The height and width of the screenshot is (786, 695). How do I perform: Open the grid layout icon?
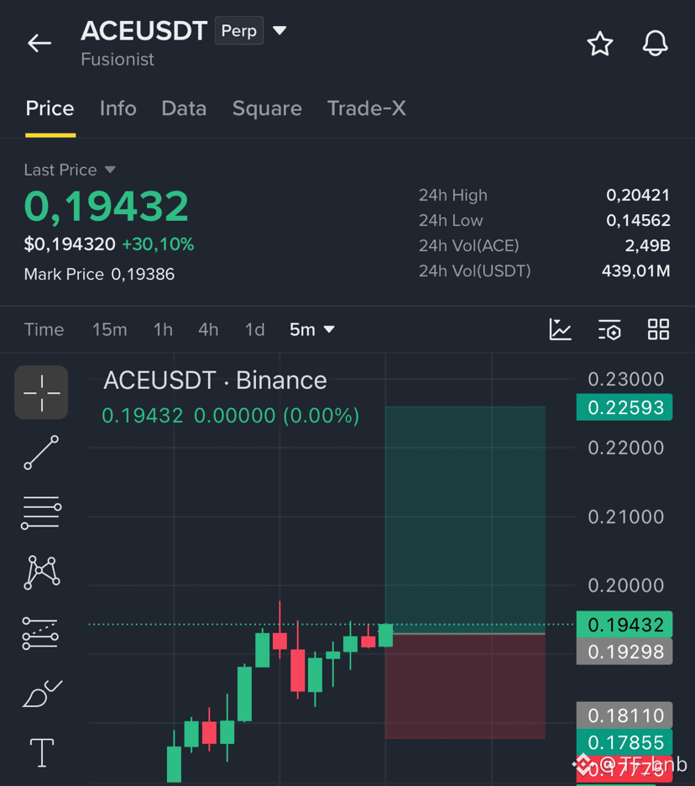point(658,329)
